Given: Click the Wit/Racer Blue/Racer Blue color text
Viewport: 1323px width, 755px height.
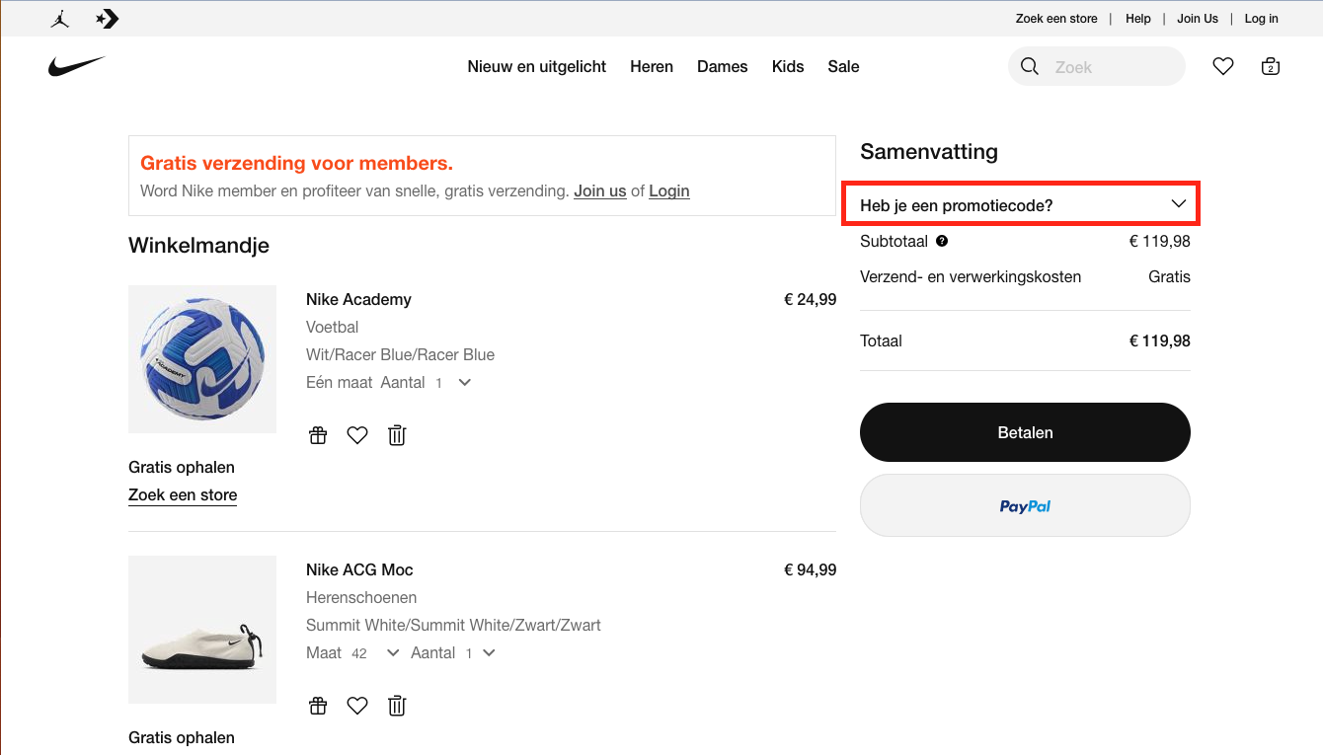Looking at the screenshot, I should [x=400, y=354].
